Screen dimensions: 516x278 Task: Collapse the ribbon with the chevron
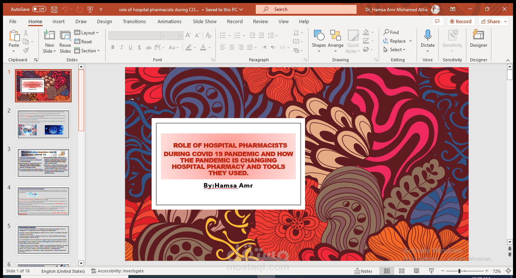(x=508, y=60)
